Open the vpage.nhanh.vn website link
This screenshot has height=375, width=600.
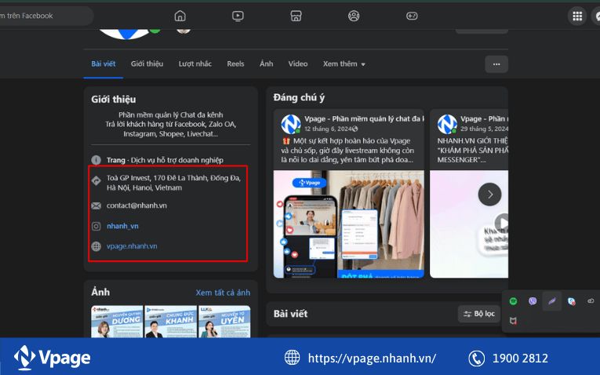click(132, 246)
